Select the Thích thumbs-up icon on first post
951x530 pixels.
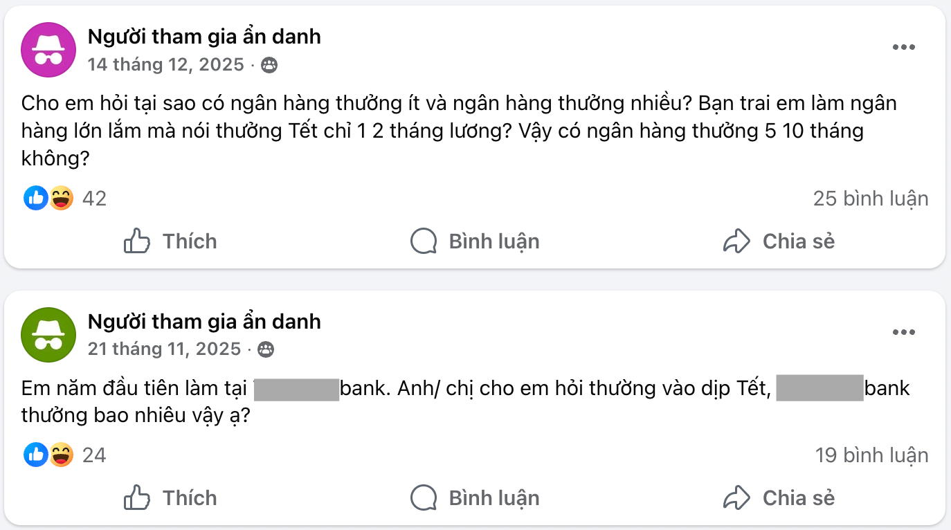click(138, 241)
